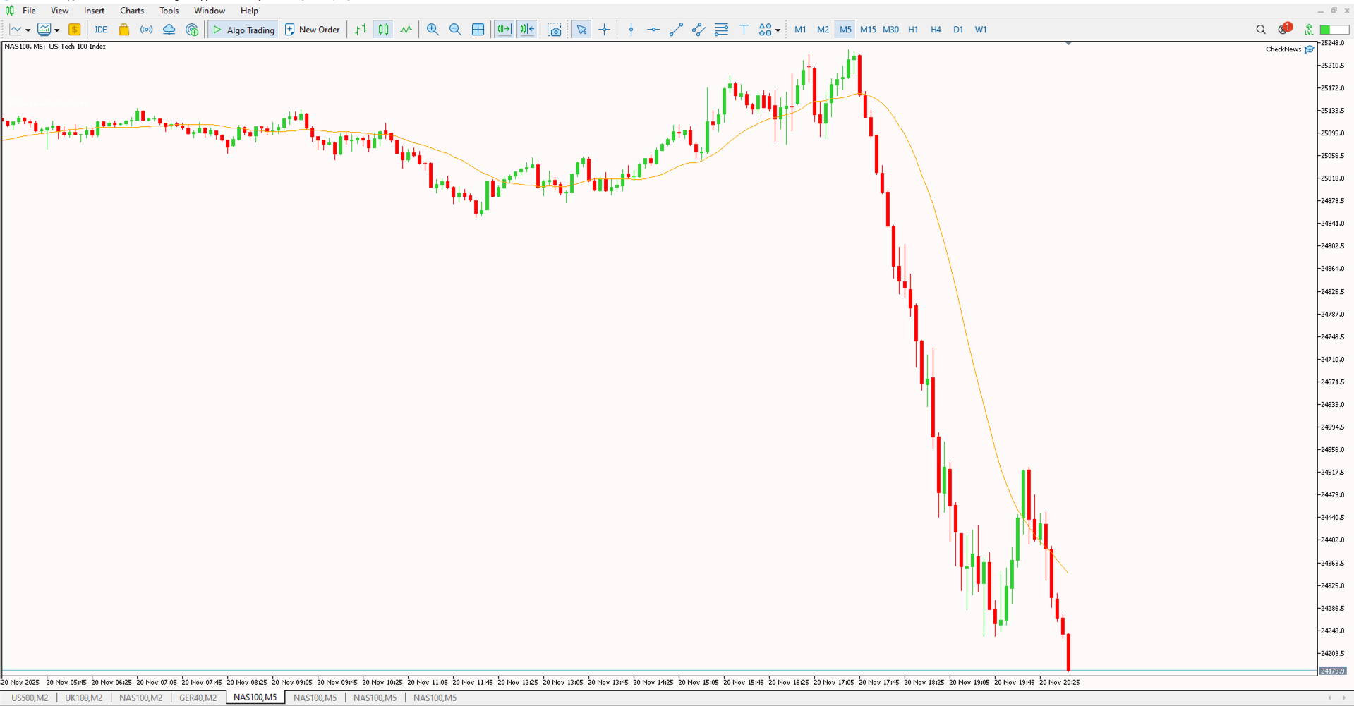Select the crosshair cursor tool
Image resolution: width=1354 pixels, height=706 pixels.
coord(604,30)
